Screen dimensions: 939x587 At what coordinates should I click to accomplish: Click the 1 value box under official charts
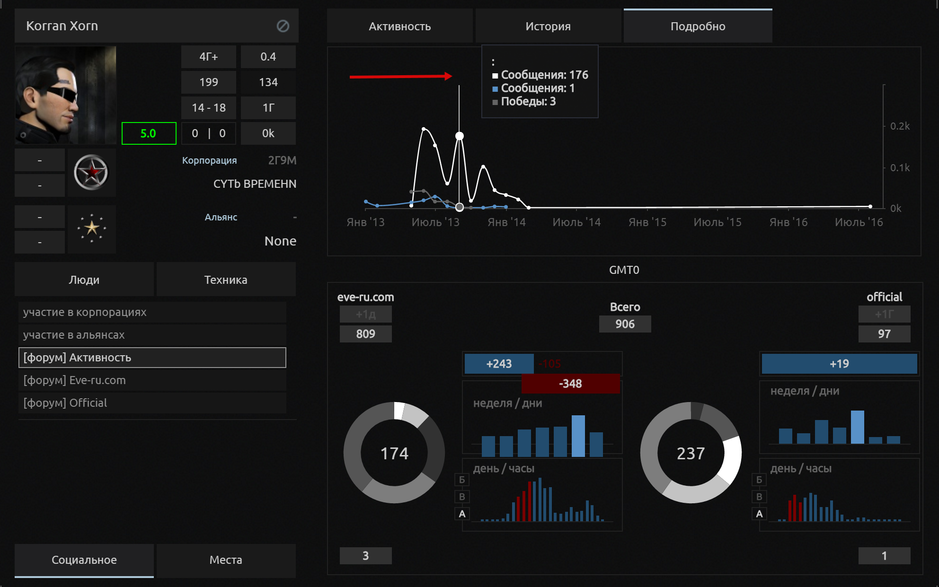[x=884, y=556]
